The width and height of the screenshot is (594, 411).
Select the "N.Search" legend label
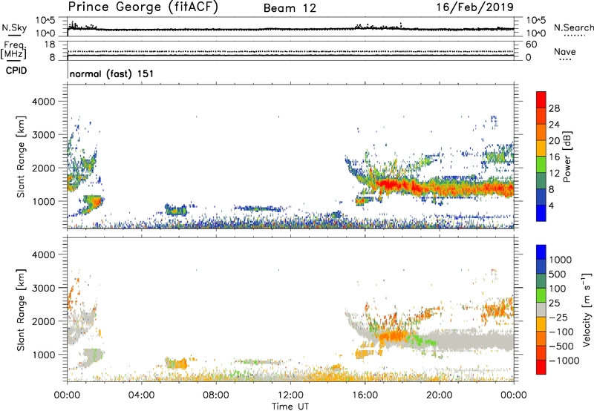[x=573, y=27]
